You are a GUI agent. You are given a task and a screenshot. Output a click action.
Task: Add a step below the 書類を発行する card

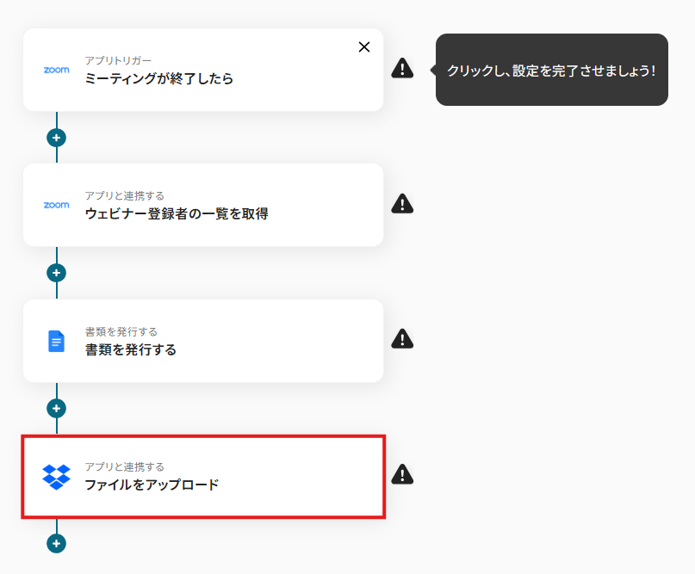tap(56, 409)
